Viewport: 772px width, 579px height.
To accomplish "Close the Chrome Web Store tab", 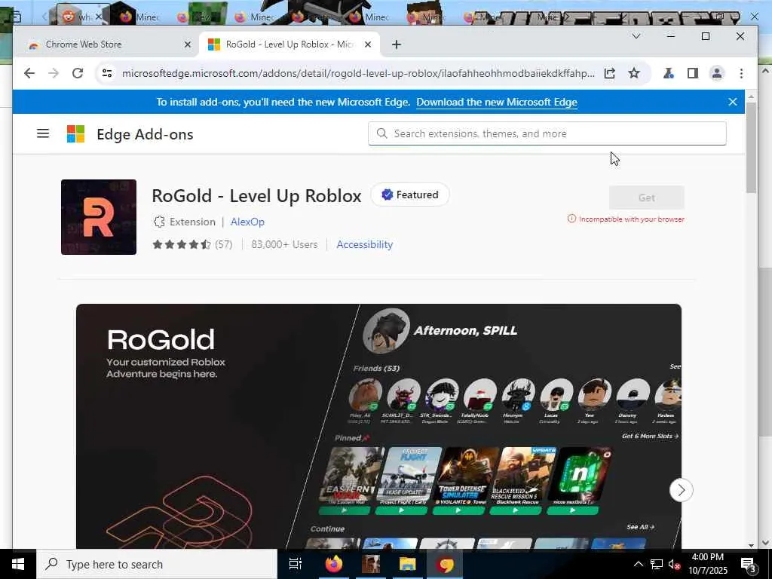I will coord(188,44).
